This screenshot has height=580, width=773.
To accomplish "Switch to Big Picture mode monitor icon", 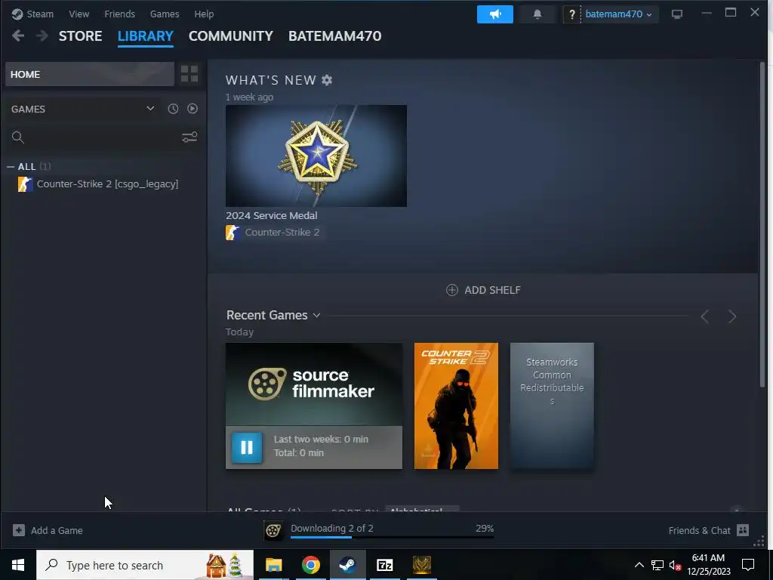I will click(677, 14).
